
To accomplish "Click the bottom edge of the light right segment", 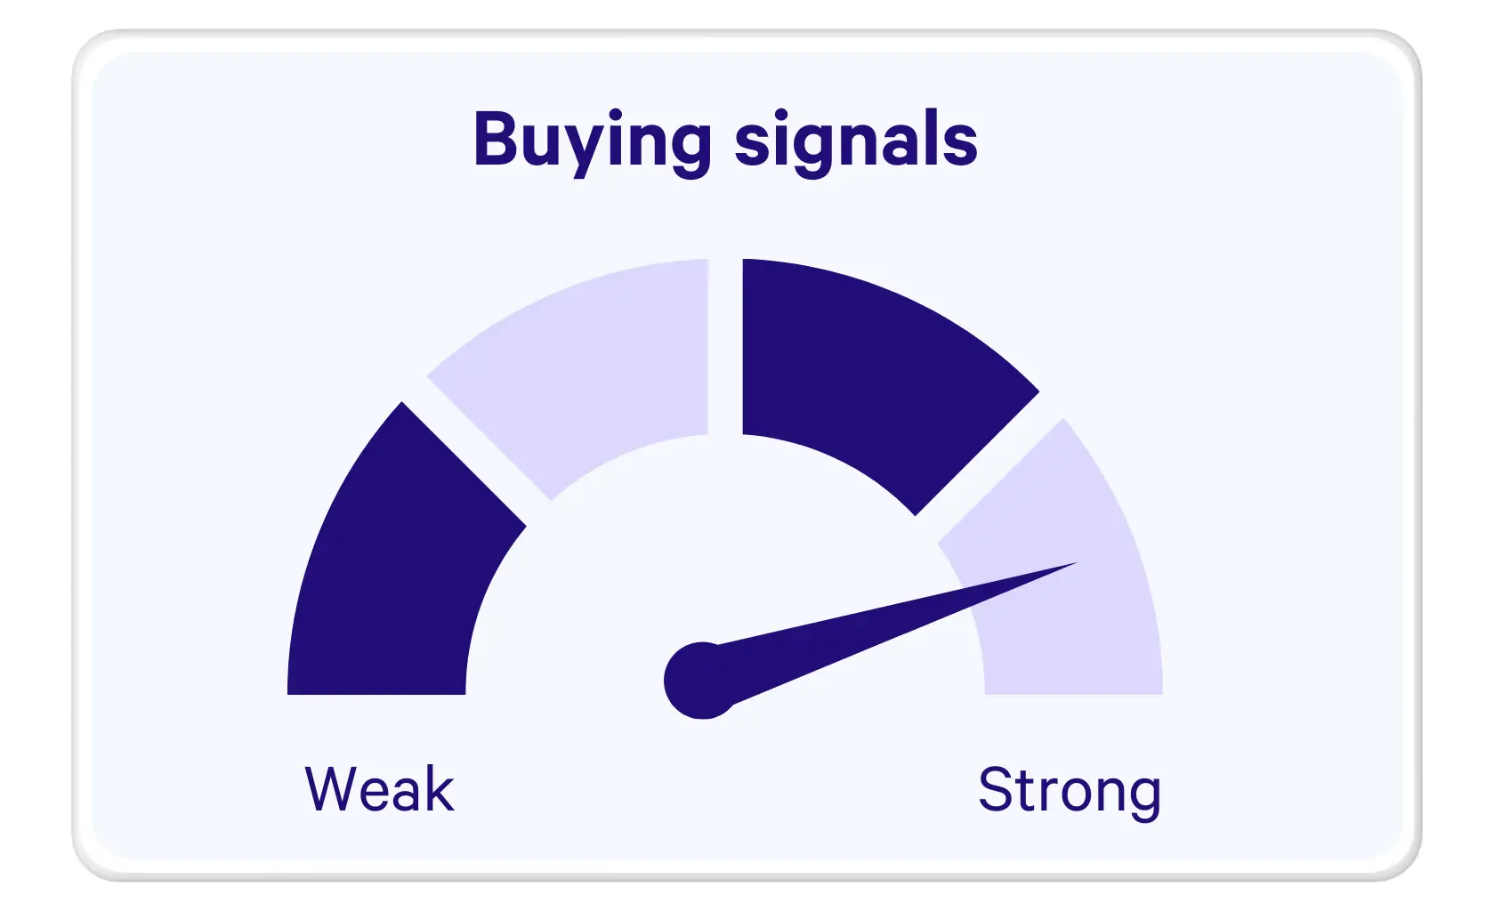I will click(1074, 693).
